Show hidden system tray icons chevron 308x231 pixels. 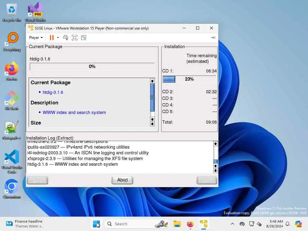[233, 224]
